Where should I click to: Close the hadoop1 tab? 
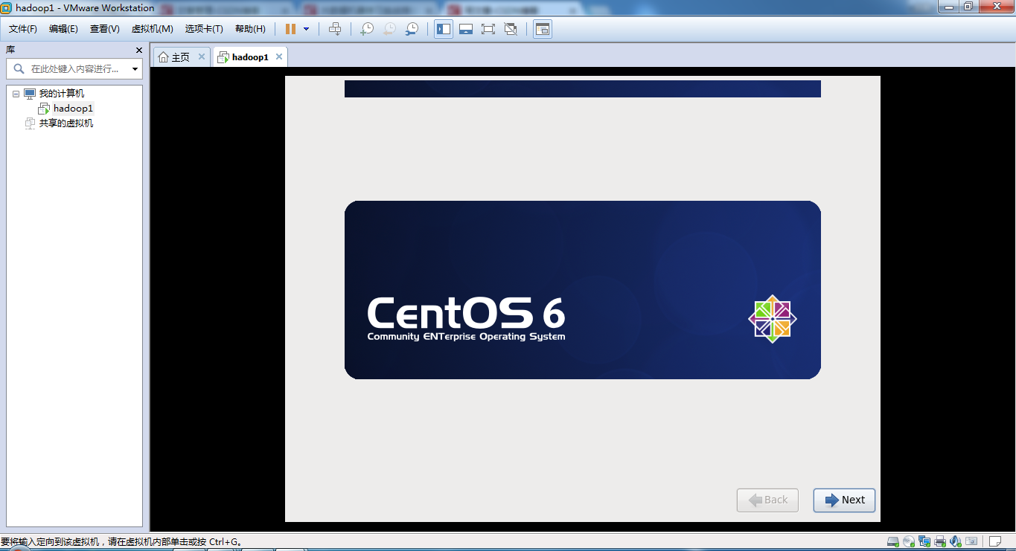[279, 57]
